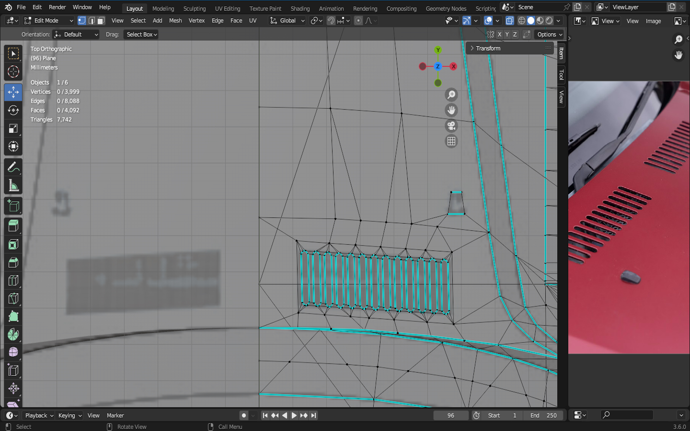Enable edge select mode

coord(92,21)
